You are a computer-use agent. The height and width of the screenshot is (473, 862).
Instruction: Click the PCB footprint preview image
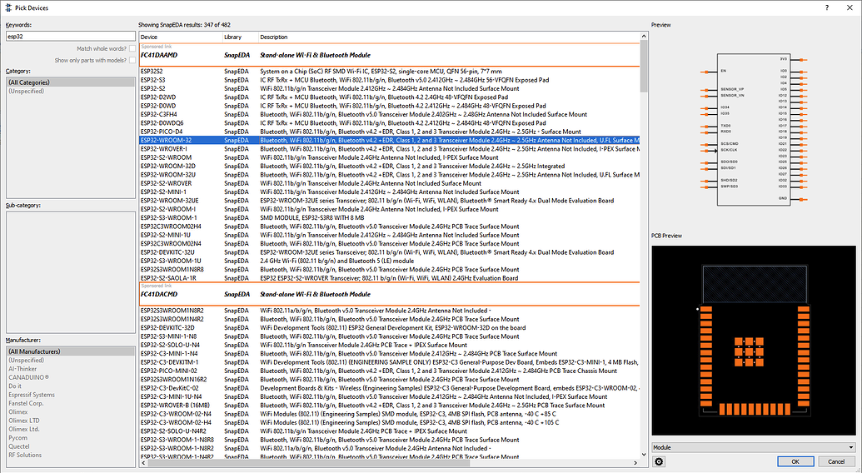point(754,340)
